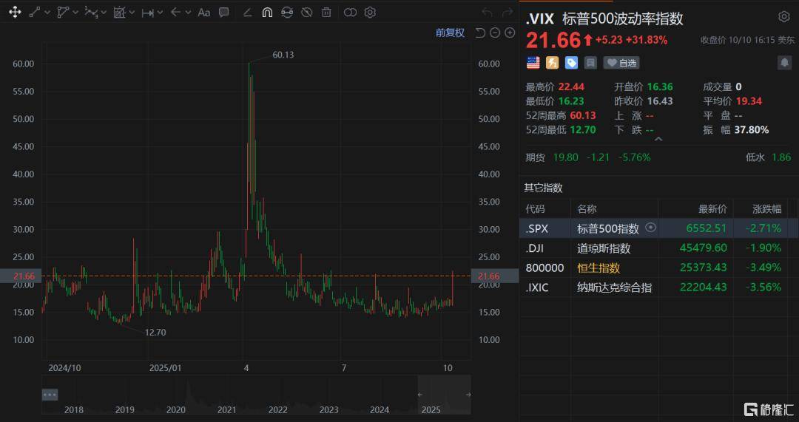Click the 前复权 adjustment link
799x422 pixels.
(x=450, y=33)
